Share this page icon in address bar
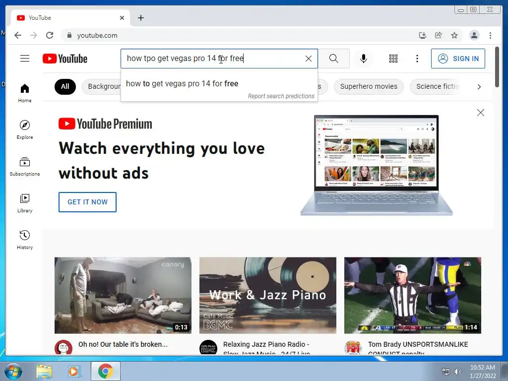This screenshot has height=381, width=508. coord(439,35)
